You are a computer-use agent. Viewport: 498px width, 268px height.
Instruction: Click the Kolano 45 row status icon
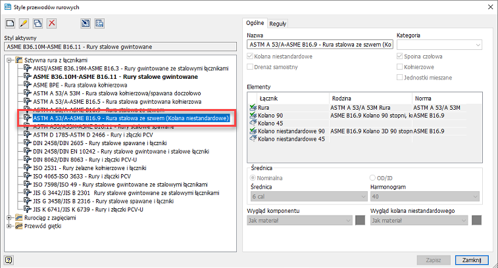253,123
